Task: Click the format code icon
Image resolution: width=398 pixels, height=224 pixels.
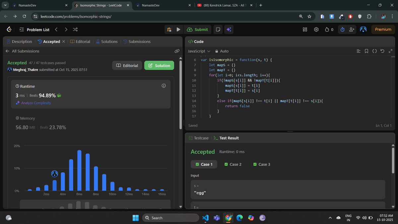Action: coord(358,51)
